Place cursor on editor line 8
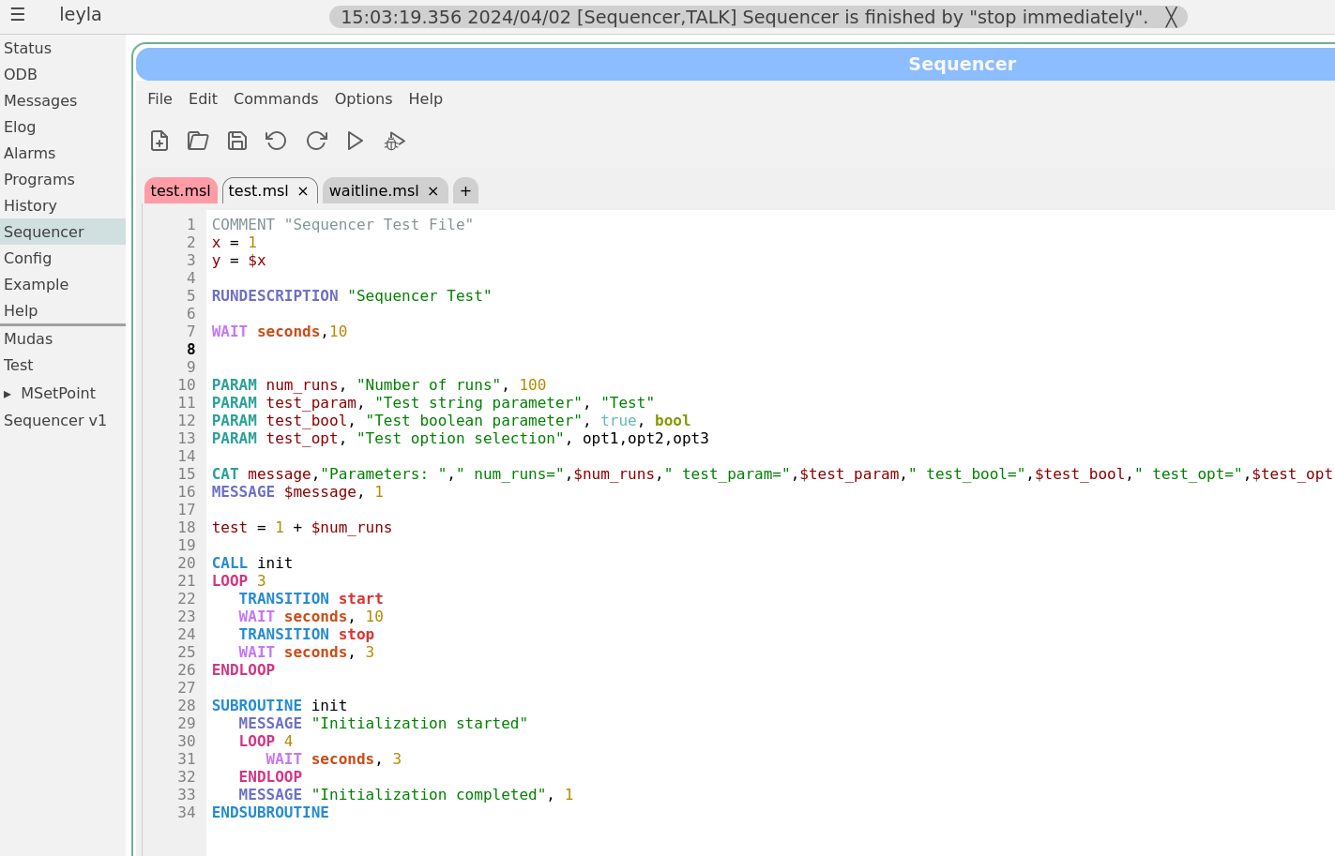Viewport: 1335px width, 856px height. pyautogui.click(x=375, y=350)
